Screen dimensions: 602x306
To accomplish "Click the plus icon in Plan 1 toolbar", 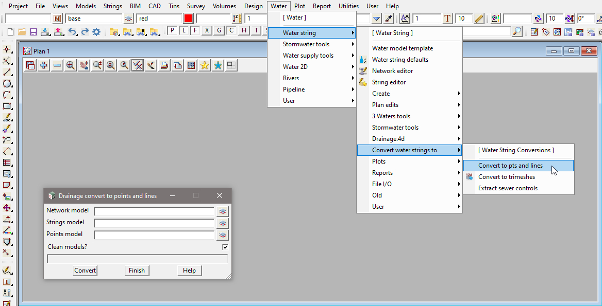I will click(x=44, y=65).
